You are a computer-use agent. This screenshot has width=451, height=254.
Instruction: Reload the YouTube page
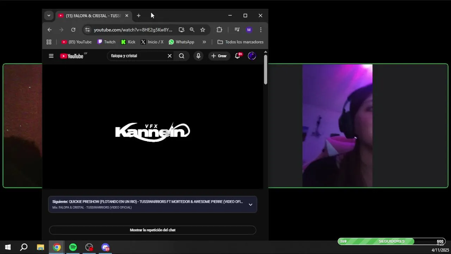(73, 30)
